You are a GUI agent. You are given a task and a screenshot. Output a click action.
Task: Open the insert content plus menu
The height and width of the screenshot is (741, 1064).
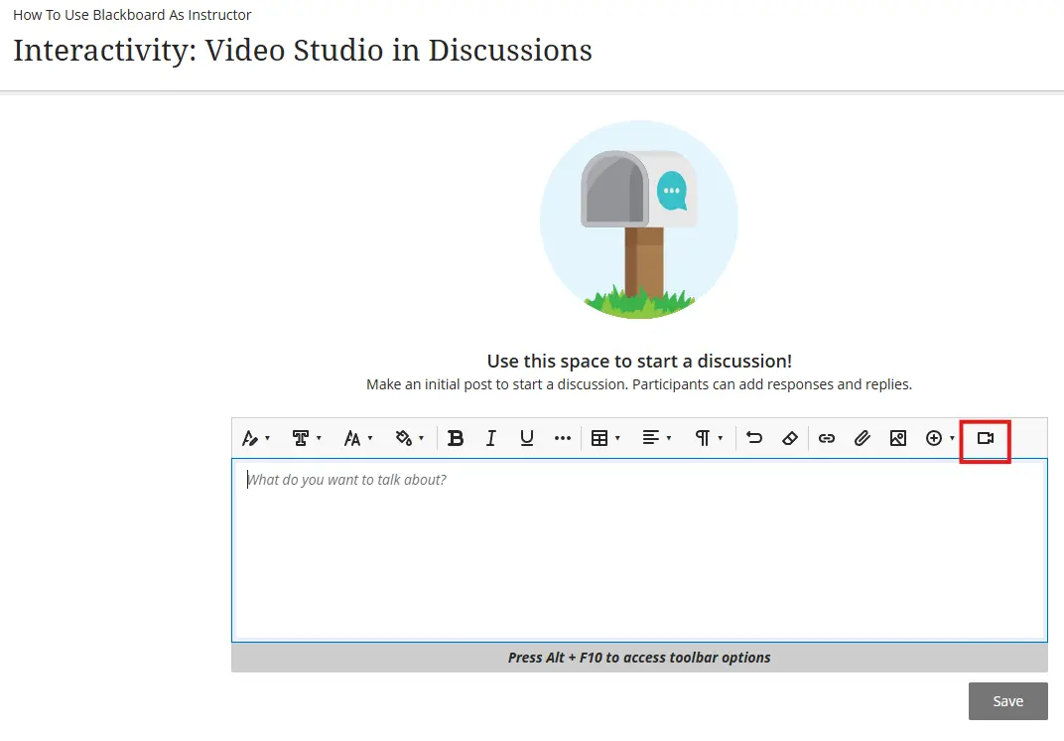pos(939,438)
